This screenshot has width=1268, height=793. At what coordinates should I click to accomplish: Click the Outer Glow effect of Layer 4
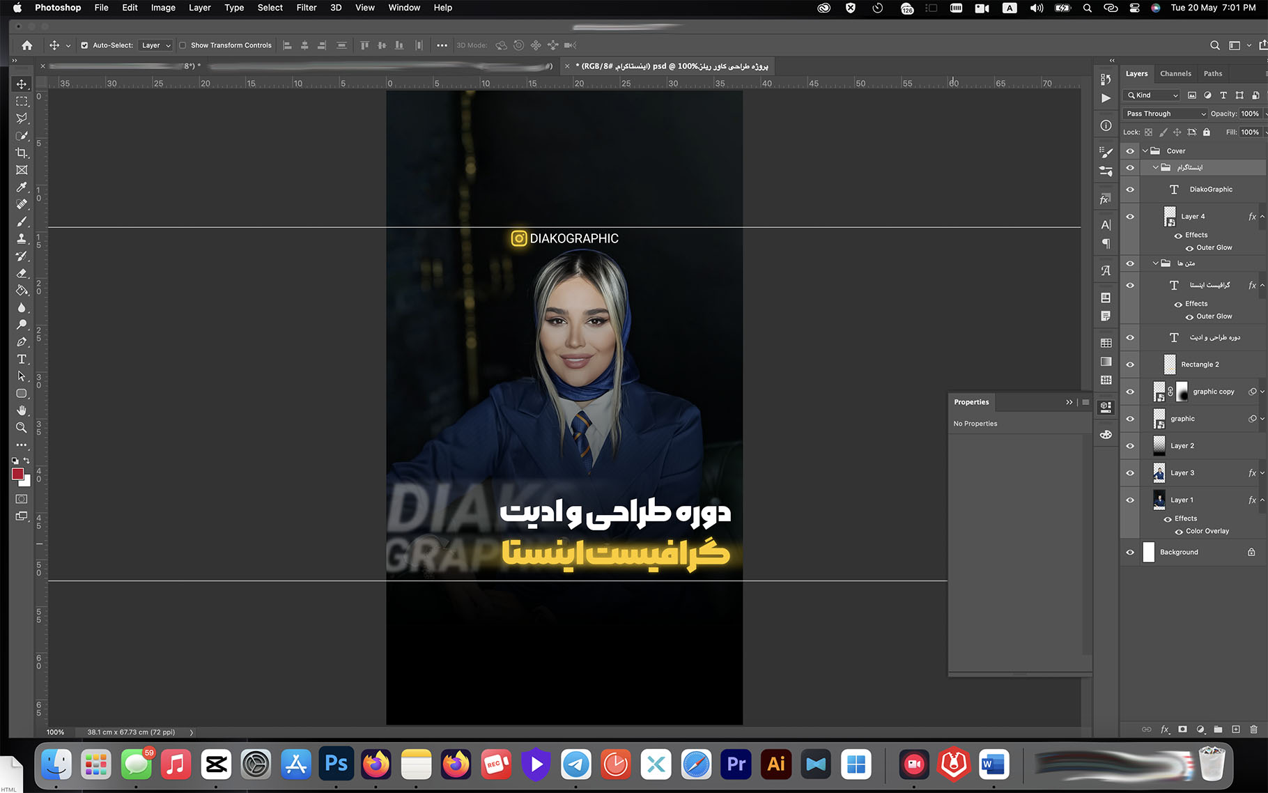pyautogui.click(x=1214, y=248)
